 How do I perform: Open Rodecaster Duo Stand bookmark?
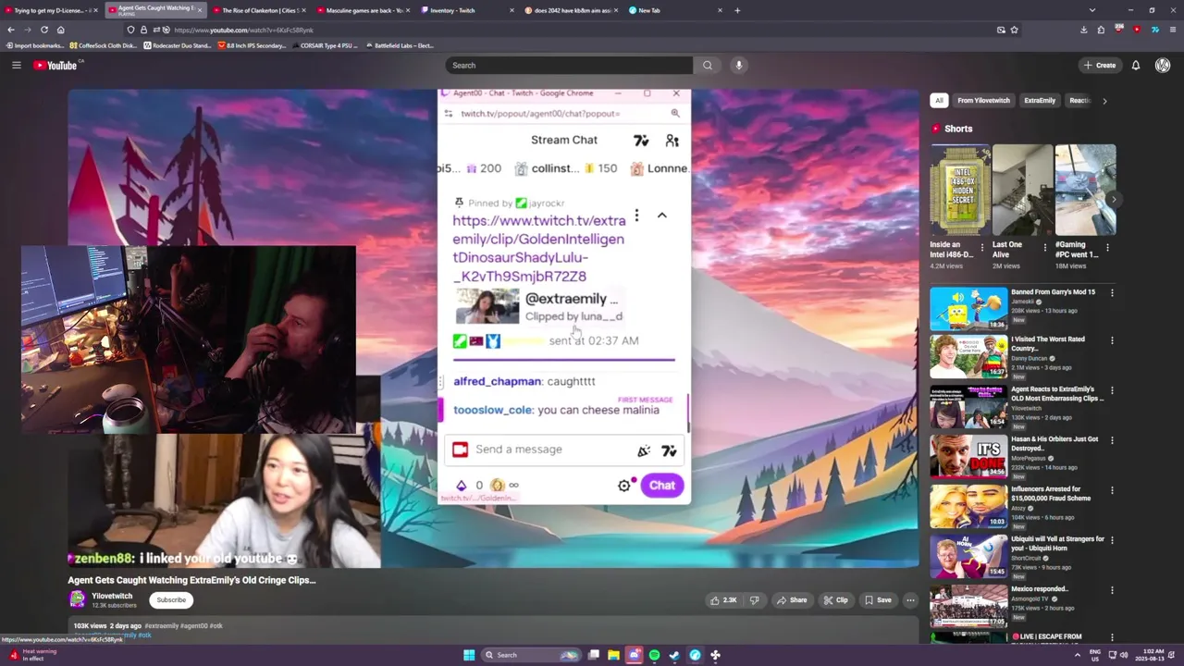click(178, 45)
